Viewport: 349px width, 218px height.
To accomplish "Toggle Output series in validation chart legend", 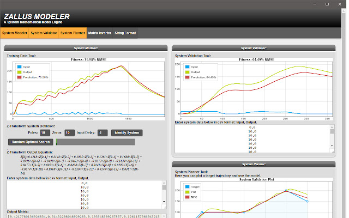I will click(192, 72).
